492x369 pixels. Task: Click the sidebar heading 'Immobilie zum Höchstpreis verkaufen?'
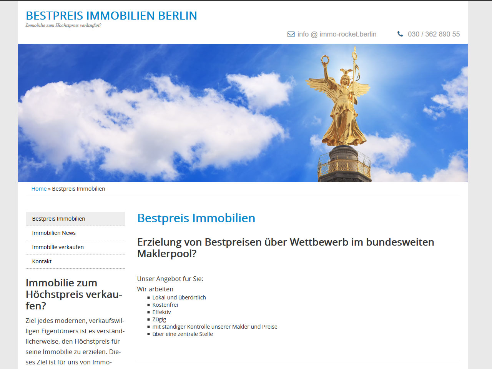74,294
